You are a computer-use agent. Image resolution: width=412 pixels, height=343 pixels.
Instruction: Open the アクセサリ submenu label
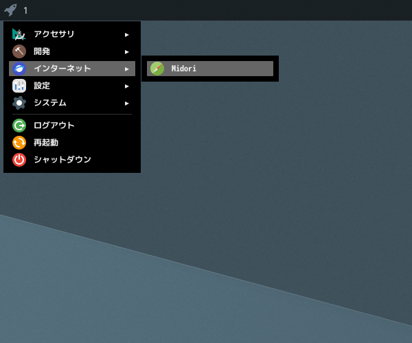pos(54,34)
